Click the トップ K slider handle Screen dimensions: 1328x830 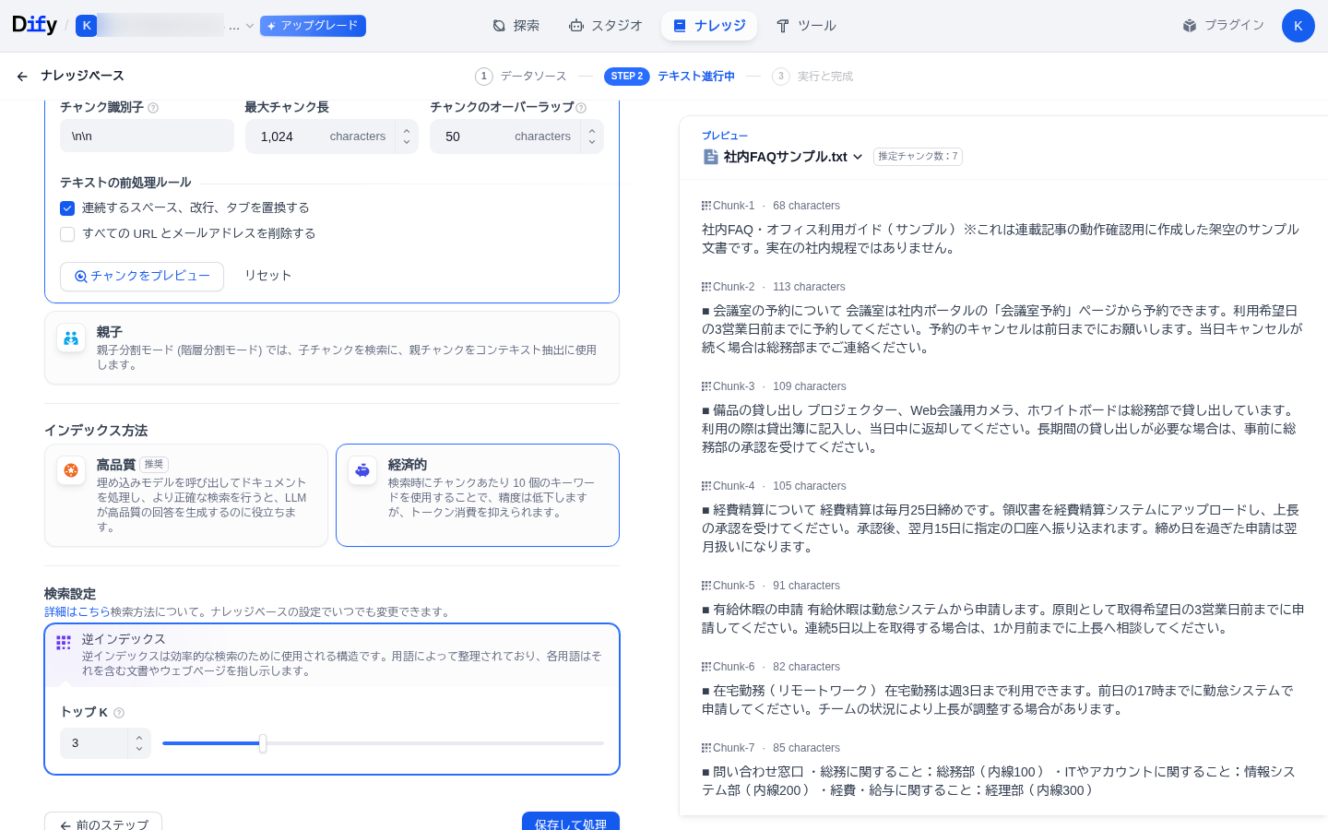tap(263, 743)
